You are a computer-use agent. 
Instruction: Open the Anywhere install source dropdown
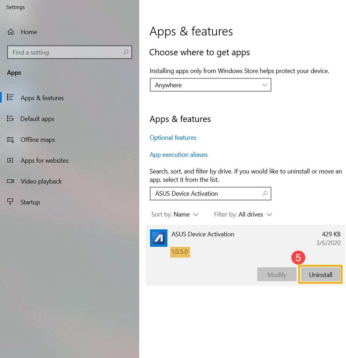(210, 85)
